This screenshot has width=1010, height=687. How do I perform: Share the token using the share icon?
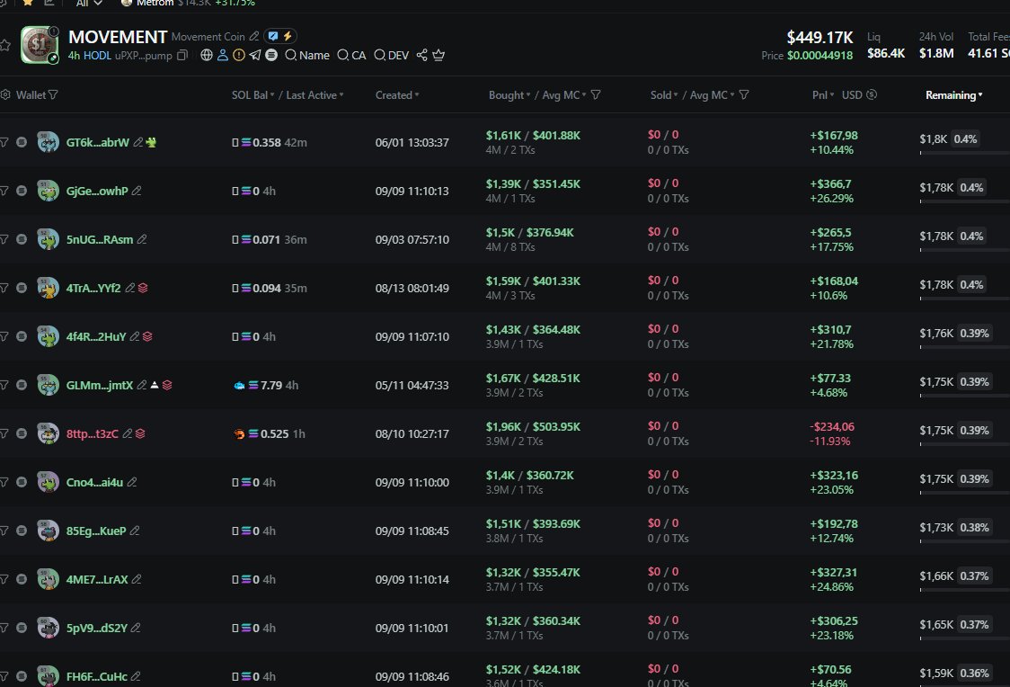422,55
